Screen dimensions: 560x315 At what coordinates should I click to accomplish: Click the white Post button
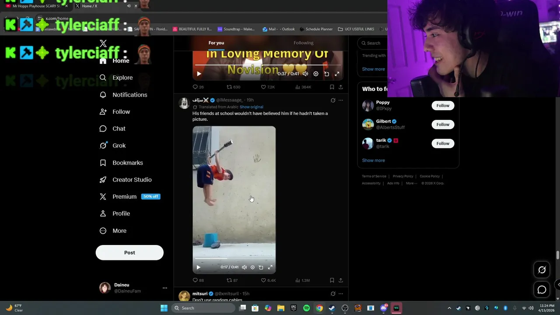(129, 252)
